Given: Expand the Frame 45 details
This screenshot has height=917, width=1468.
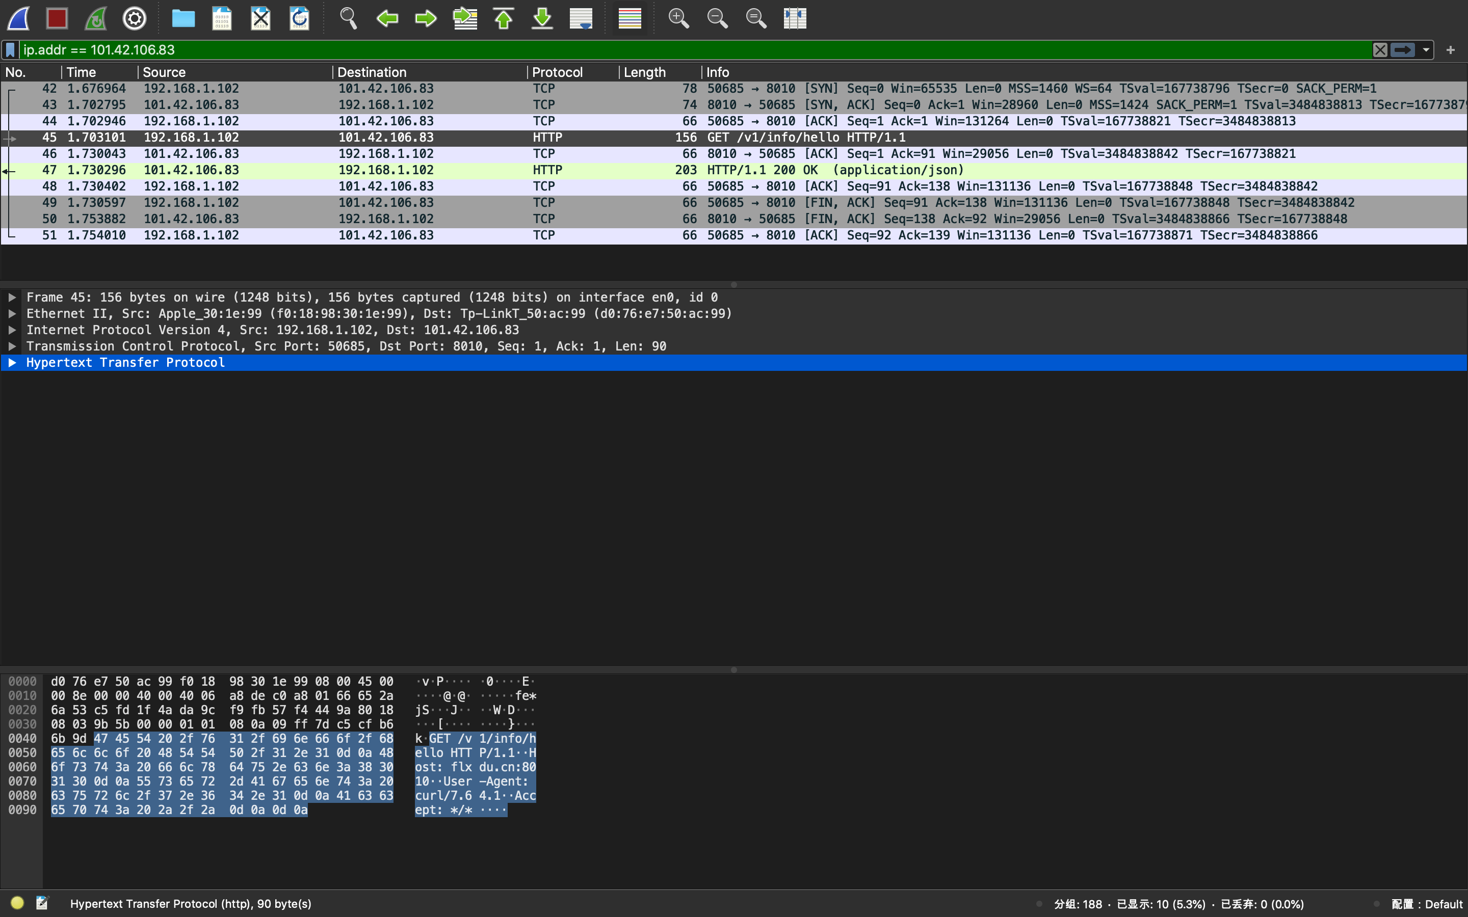Looking at the screenshot, I should tap(12, 297).
